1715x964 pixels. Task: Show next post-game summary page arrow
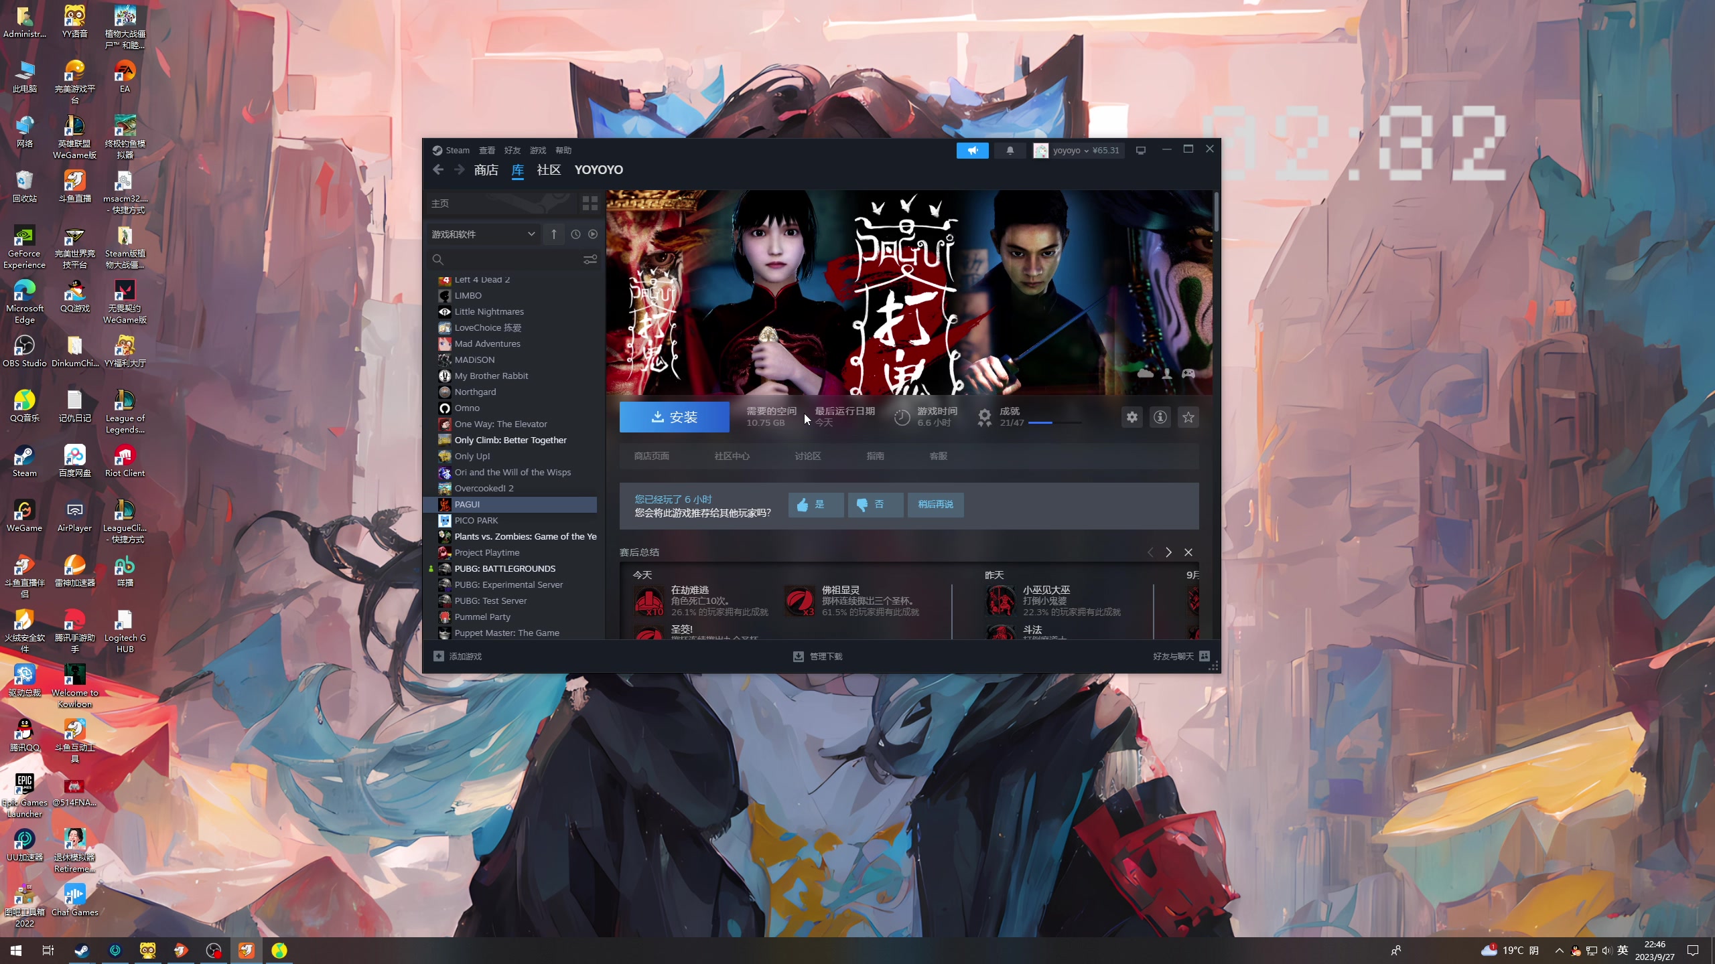coord(1168,552)
